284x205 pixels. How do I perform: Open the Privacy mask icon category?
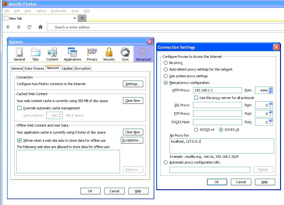(x=92, y=54)
